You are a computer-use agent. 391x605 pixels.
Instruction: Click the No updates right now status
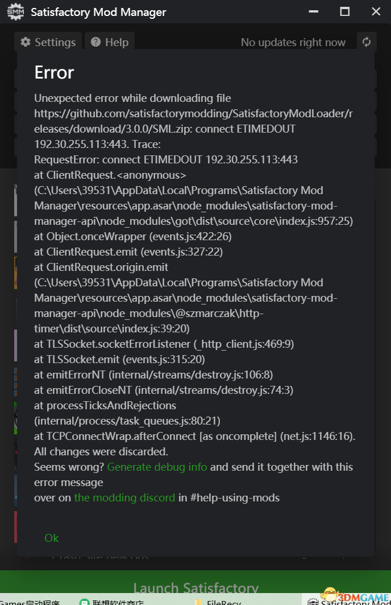[x=293, y=43]
